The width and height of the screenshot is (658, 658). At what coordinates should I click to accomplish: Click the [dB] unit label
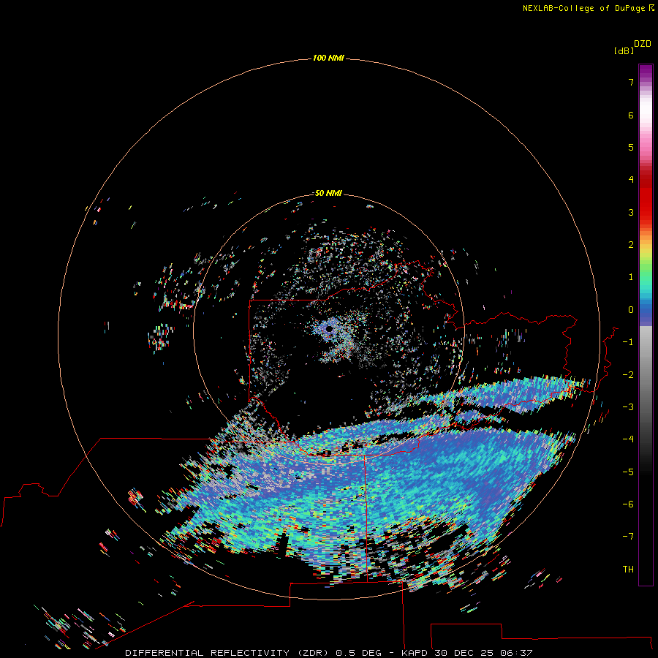tap(624, 50)
